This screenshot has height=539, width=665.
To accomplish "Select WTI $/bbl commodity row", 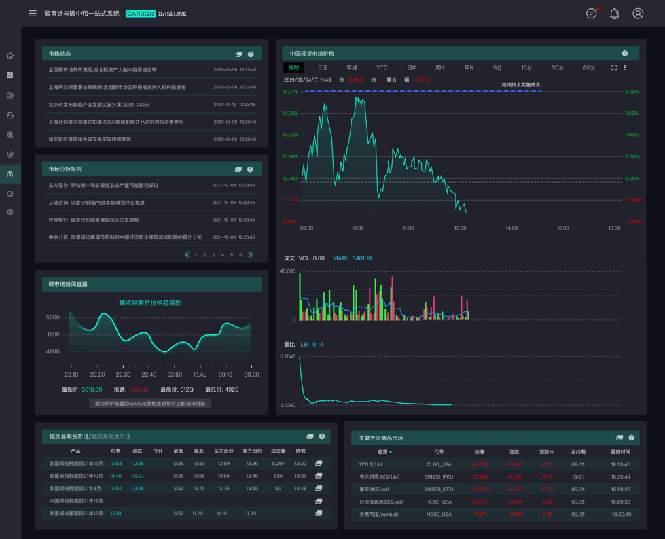I will click(x=495, y=464).
